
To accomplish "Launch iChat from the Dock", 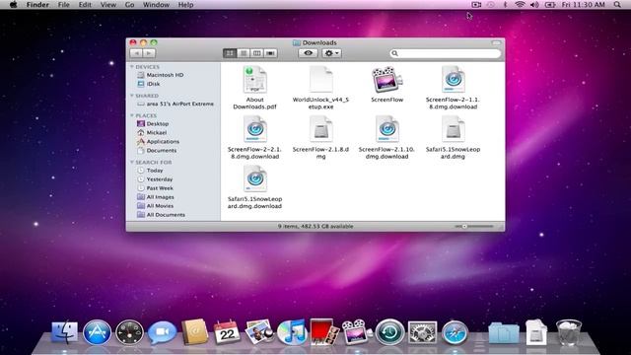I will pos(162,332).
